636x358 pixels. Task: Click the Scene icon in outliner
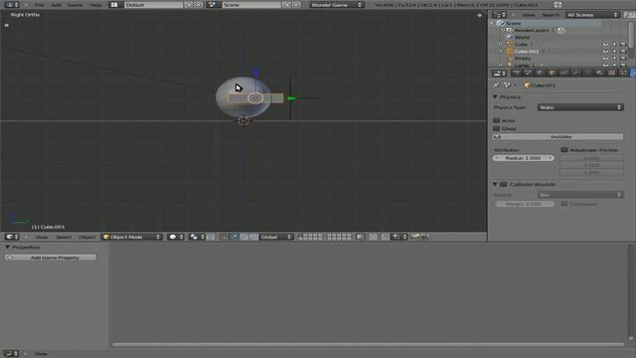pyautogui.click(x=500, y=23)
